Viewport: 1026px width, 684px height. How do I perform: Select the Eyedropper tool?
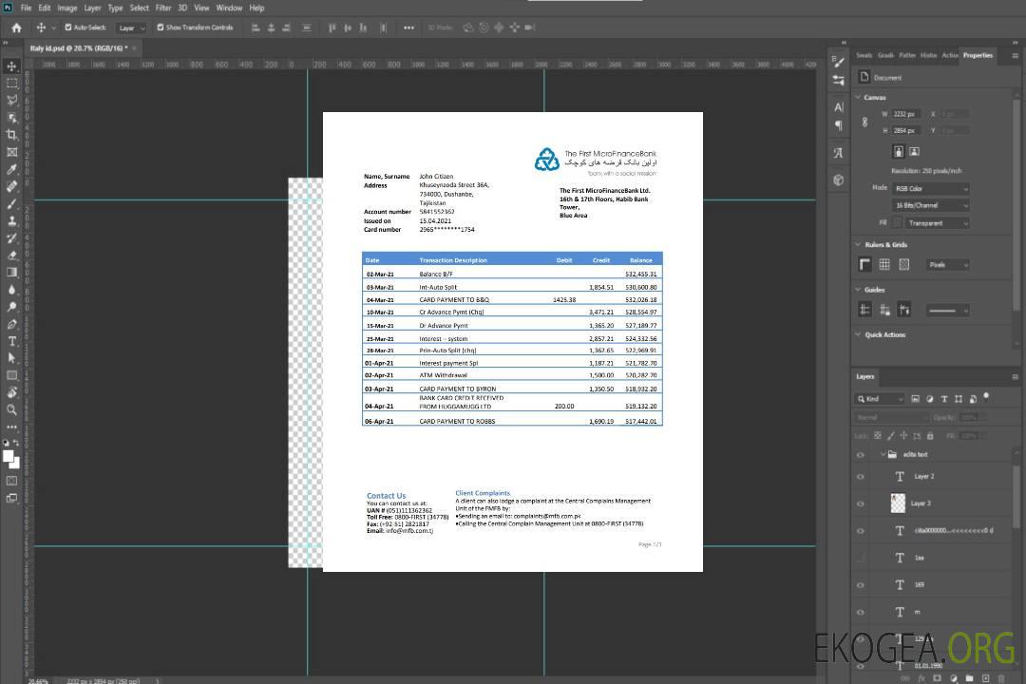tap(11, 169)
